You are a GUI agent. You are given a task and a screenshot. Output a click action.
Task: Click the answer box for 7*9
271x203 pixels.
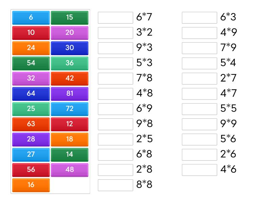[x=200, y=48]
